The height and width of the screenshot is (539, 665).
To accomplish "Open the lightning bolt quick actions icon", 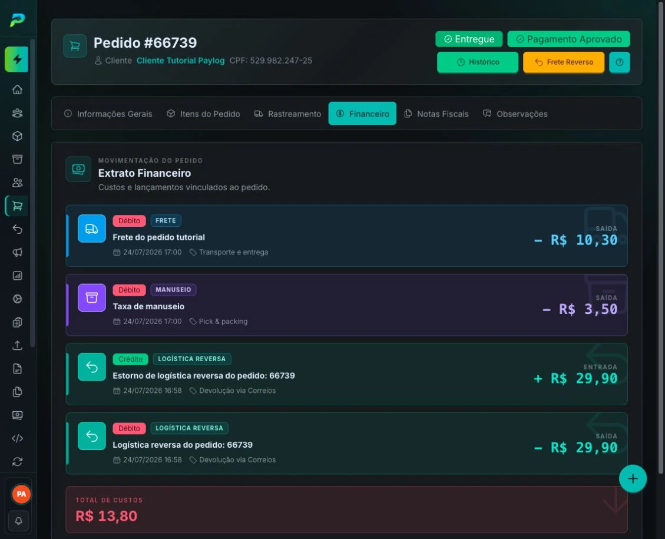I will tap(16, 59).
